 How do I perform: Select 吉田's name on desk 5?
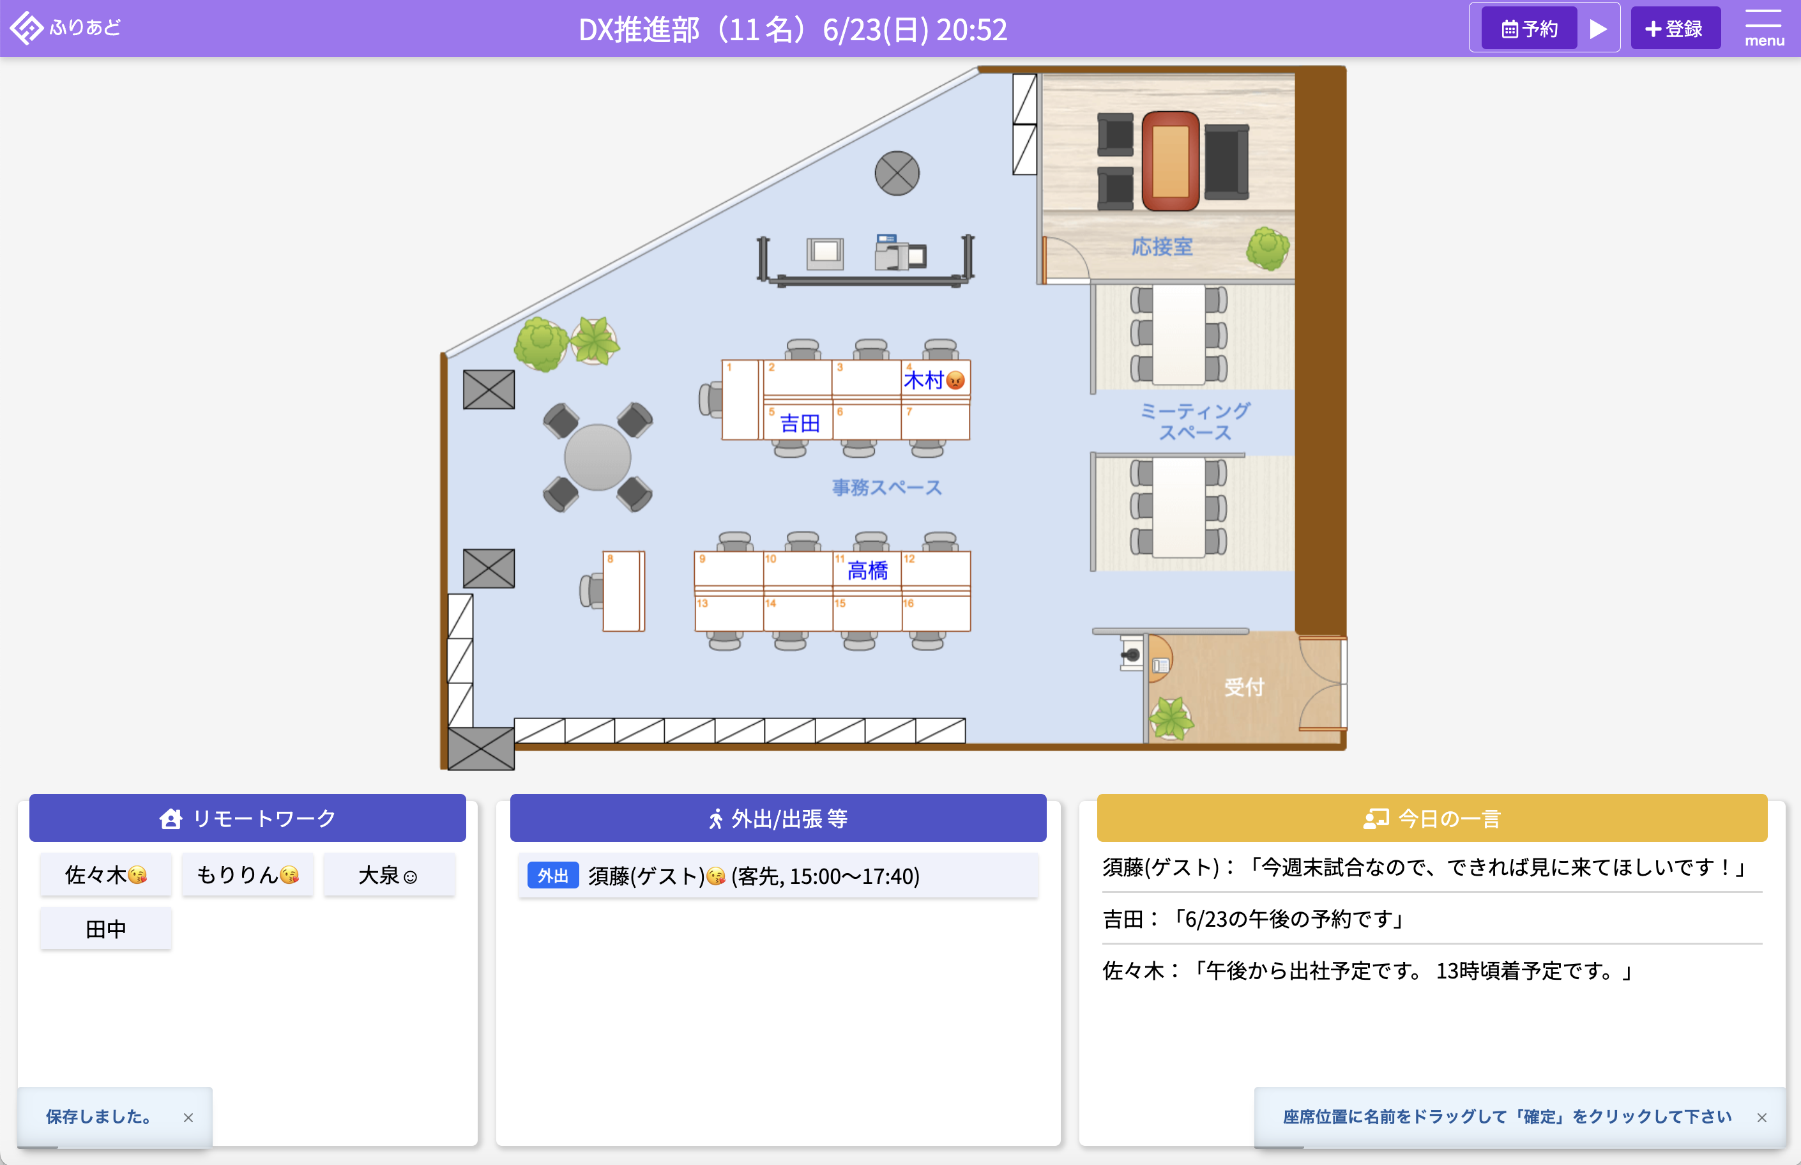click(800, 423)
